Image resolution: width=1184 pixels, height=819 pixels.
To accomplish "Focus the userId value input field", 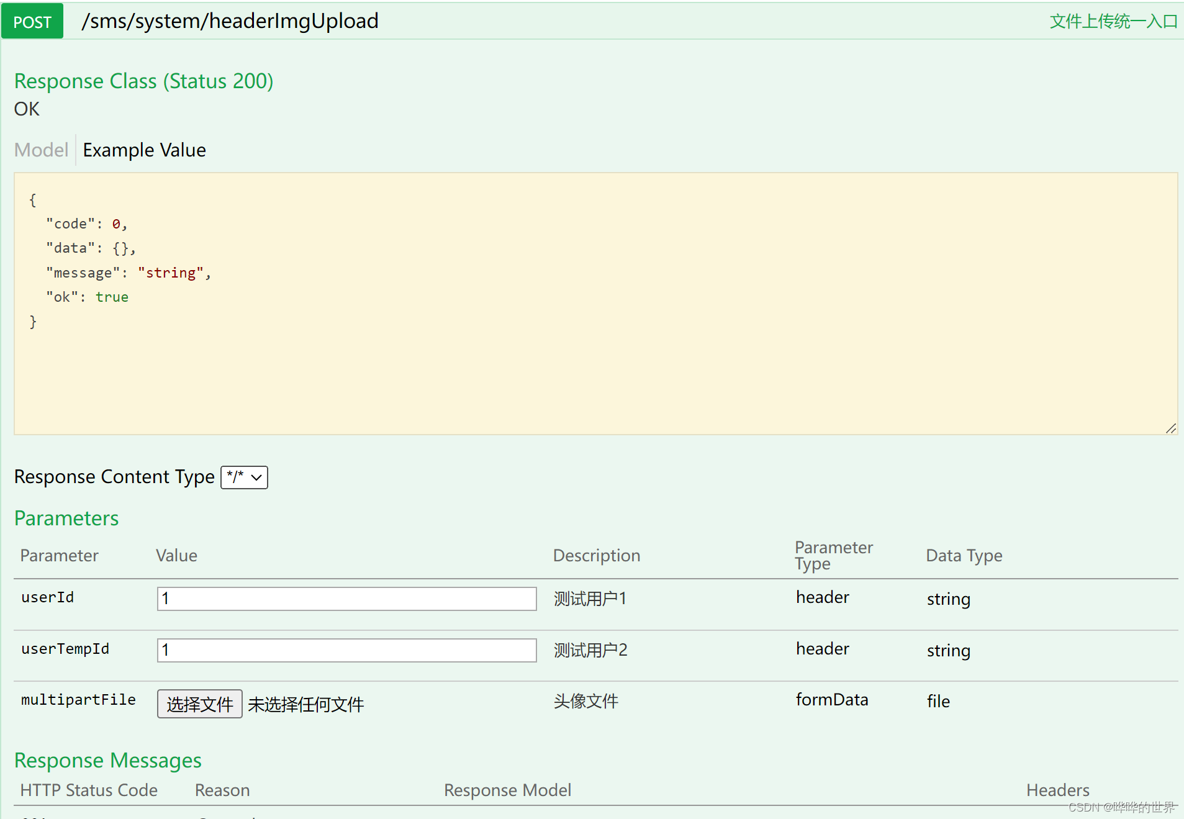I will [347, 599].
